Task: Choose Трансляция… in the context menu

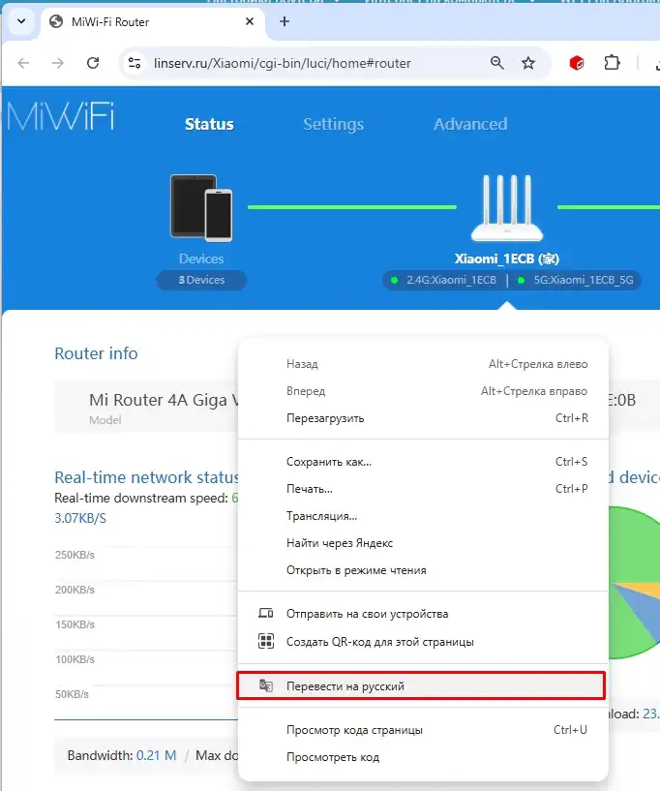Action: [423, 516]
